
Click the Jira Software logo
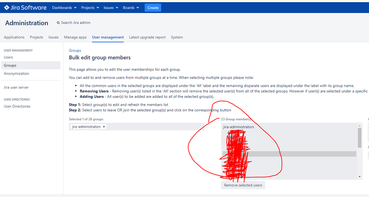25,7
